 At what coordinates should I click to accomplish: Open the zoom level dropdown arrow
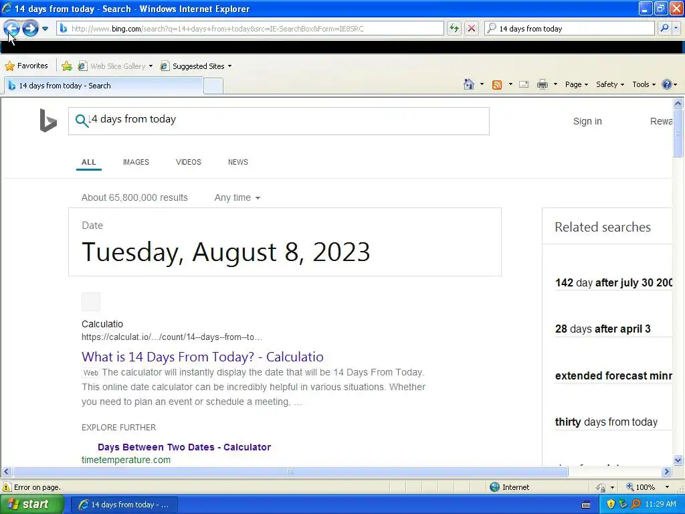[667, 487]
